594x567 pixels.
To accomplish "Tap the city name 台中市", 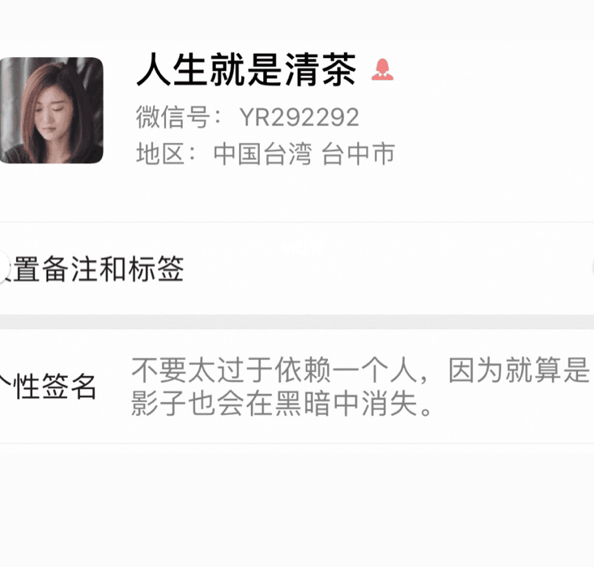I will point(358,154).
